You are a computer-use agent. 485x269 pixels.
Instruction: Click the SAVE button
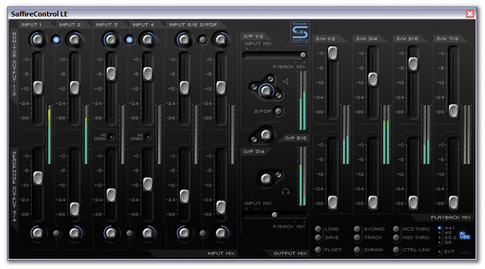pyautogui.click(x=317, y=237)
